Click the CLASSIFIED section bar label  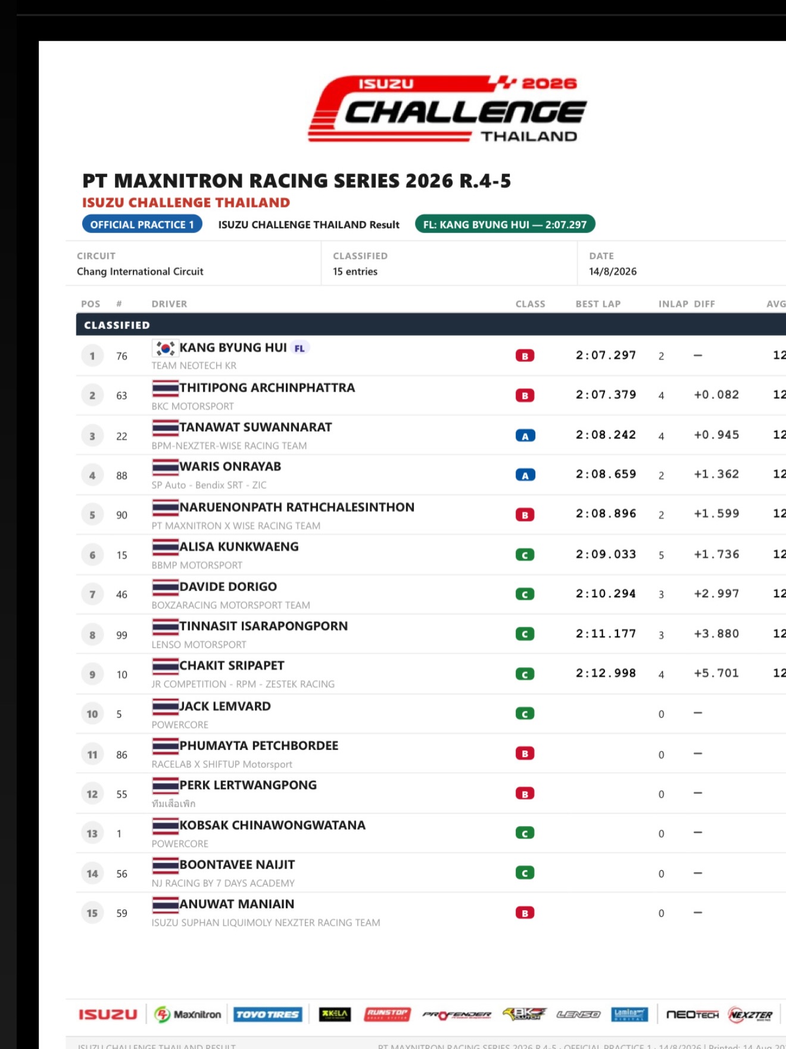[117, 325]
